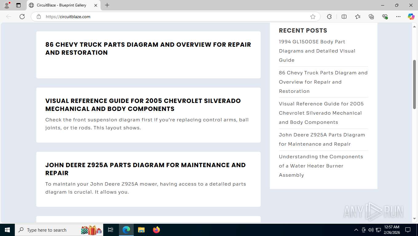The height and width of the screenshot is (236, 418).
Task: Open the Windows Start menu
Action: tap(7, 230)
